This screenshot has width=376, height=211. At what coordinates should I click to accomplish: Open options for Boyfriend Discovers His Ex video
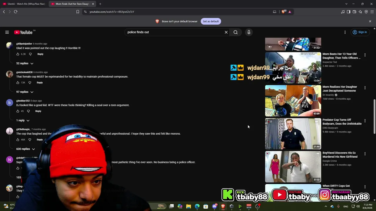point(365,154)
